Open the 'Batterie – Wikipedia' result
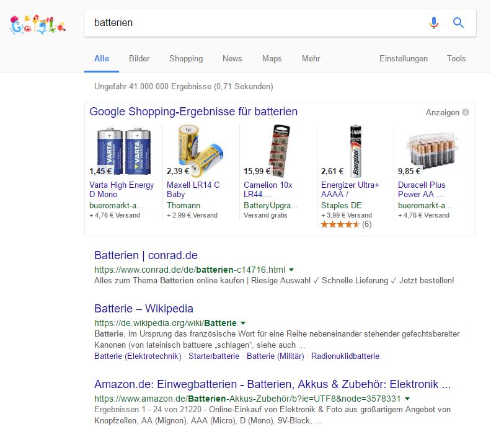491x437 pixels. click(x=144, y=309)
